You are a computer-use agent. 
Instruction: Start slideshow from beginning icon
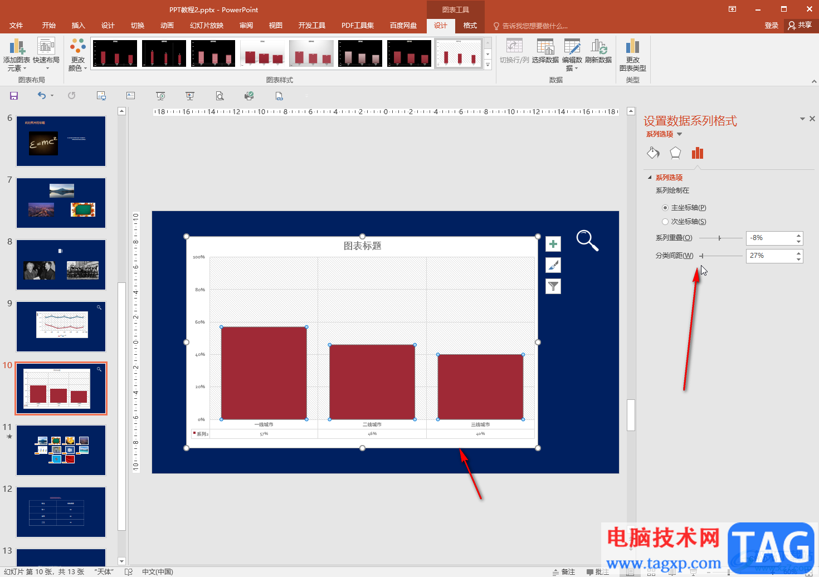click(x=160, y=96)
